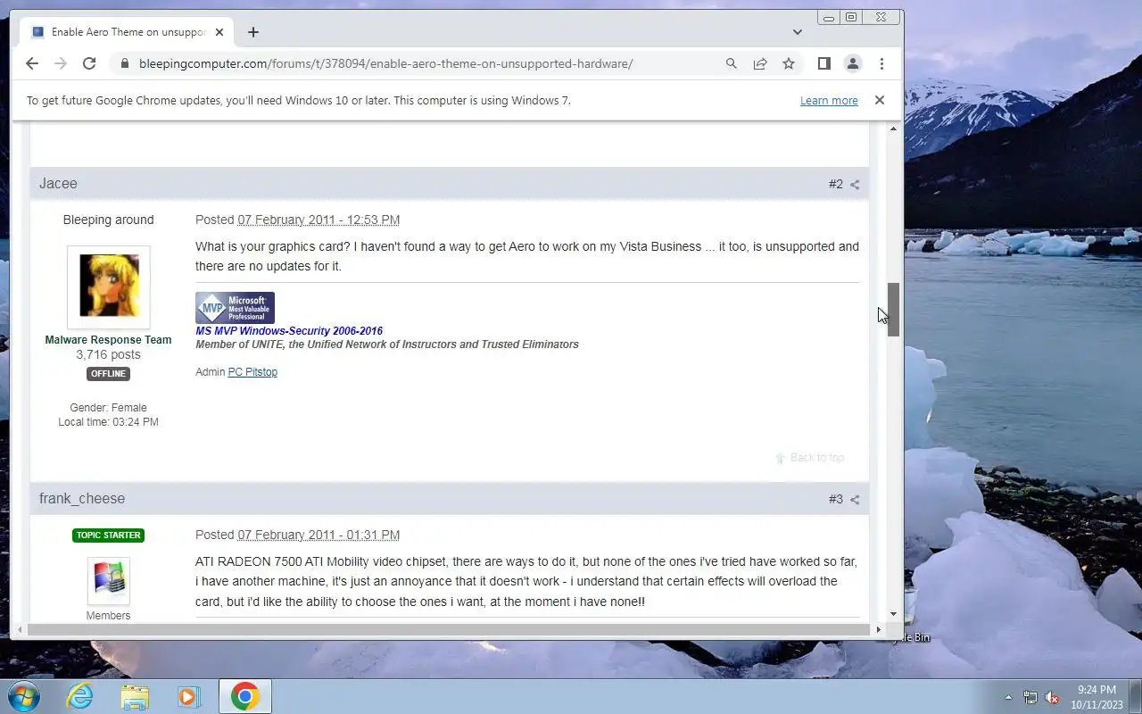This screenshot has width=1142, height=714.
Task: Click the horizontal scrollbar thumb
Action: coord(448,630)
